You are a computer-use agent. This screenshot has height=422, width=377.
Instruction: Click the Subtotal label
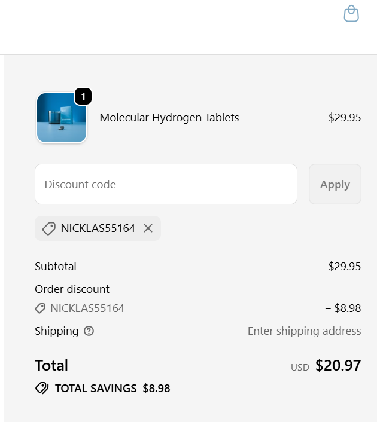pos(56,267)
